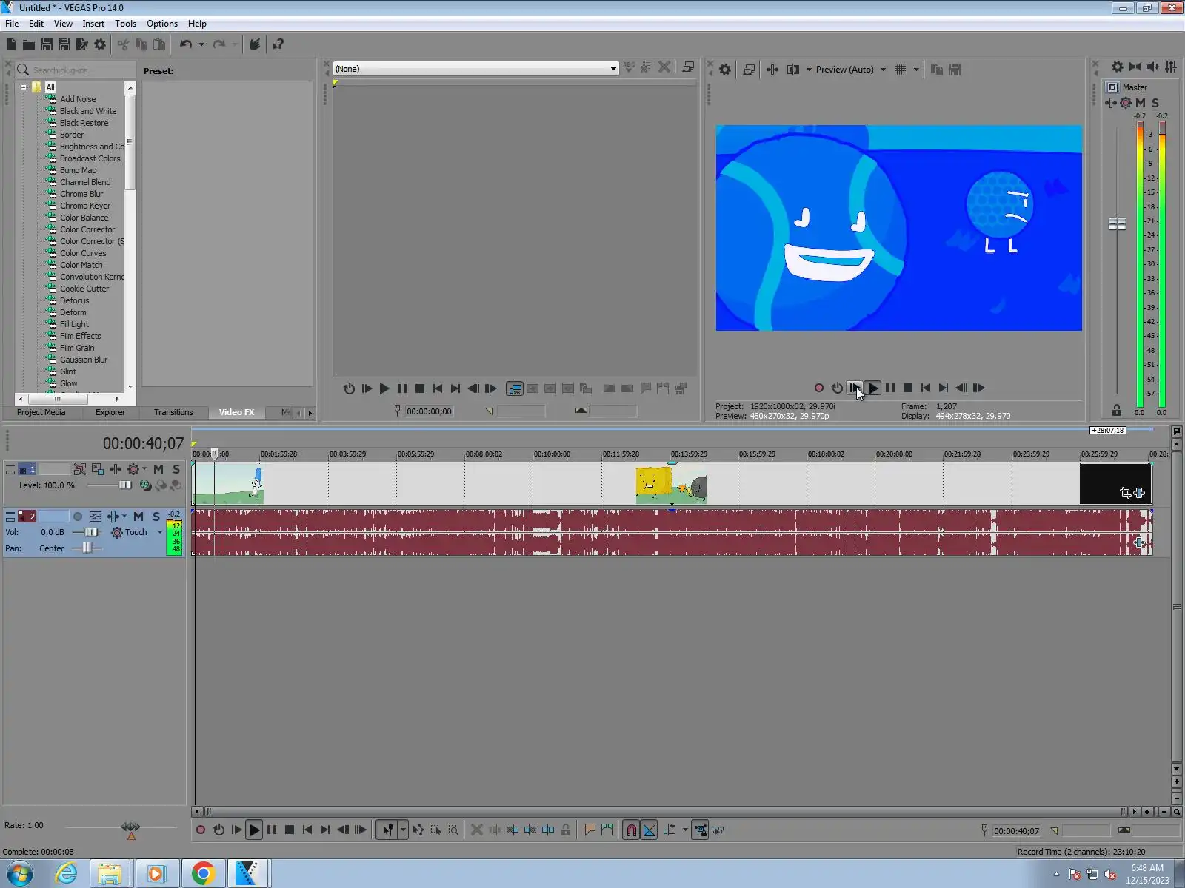
Task: Open the edit tool selector dropdown arrow
Action: point(404,830)
